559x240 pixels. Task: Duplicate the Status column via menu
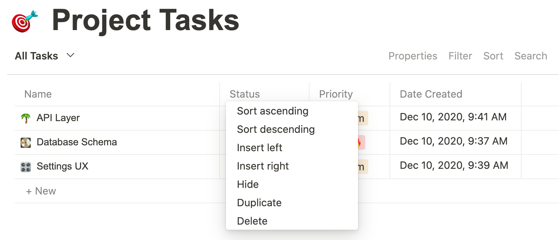coord(259,203)
